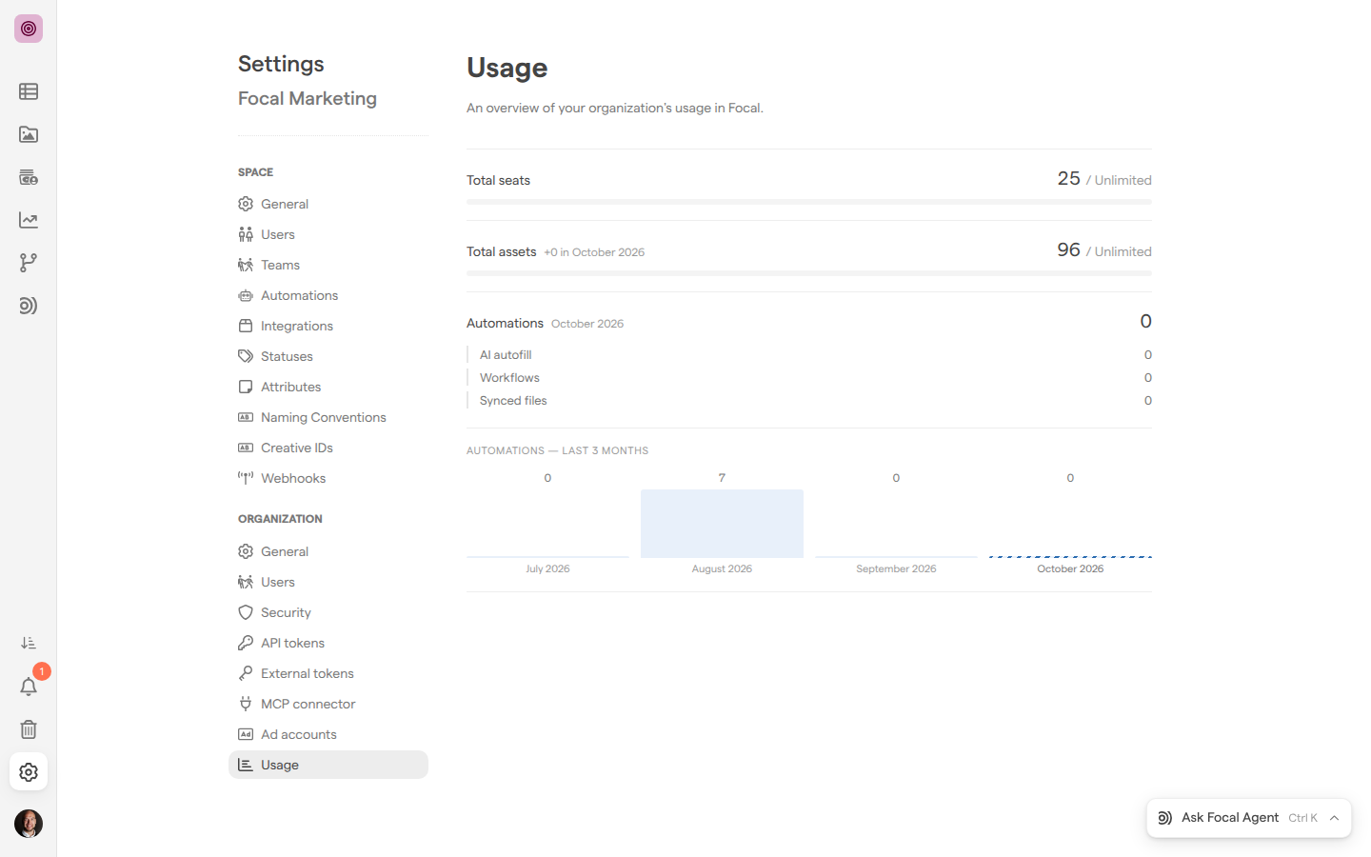The width and height of the screenshot is (1371, 857).
Task: Click the 'Synced files' row label
Action: (513, 401)
